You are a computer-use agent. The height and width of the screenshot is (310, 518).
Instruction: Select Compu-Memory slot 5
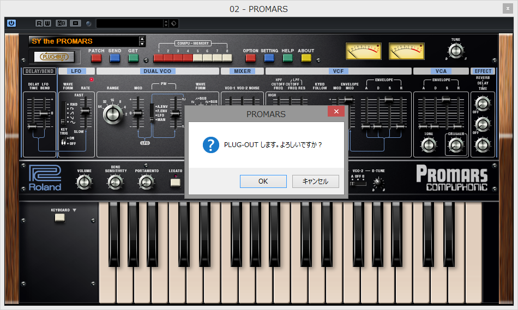[197, 58]
